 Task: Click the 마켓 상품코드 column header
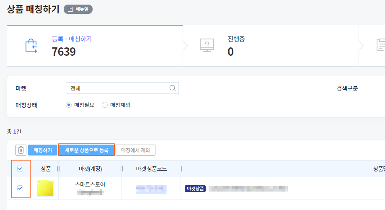[x=151, y=169]
